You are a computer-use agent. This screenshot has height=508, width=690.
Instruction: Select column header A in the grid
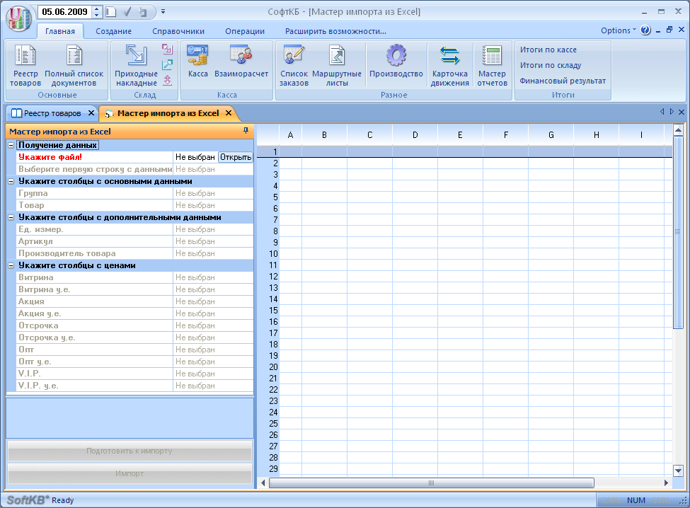pyautogui.click(x=290, y=135)
